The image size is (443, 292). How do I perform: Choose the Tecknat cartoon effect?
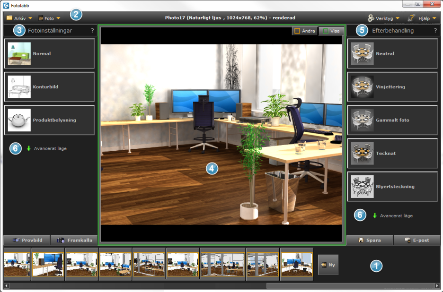(x=392, y=153)
